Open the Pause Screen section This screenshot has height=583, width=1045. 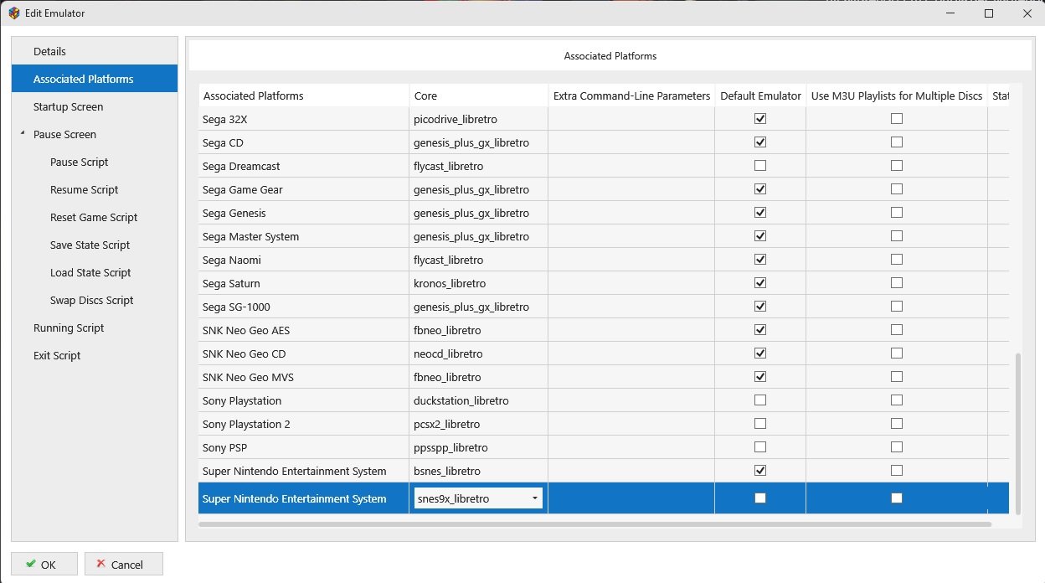click(95, 134)
